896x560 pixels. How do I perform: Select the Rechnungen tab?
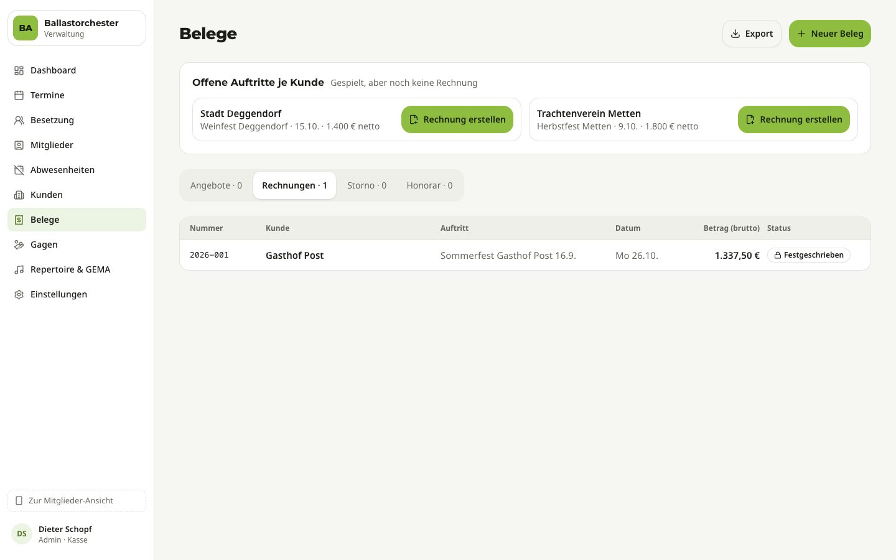[x=294, y=185]
